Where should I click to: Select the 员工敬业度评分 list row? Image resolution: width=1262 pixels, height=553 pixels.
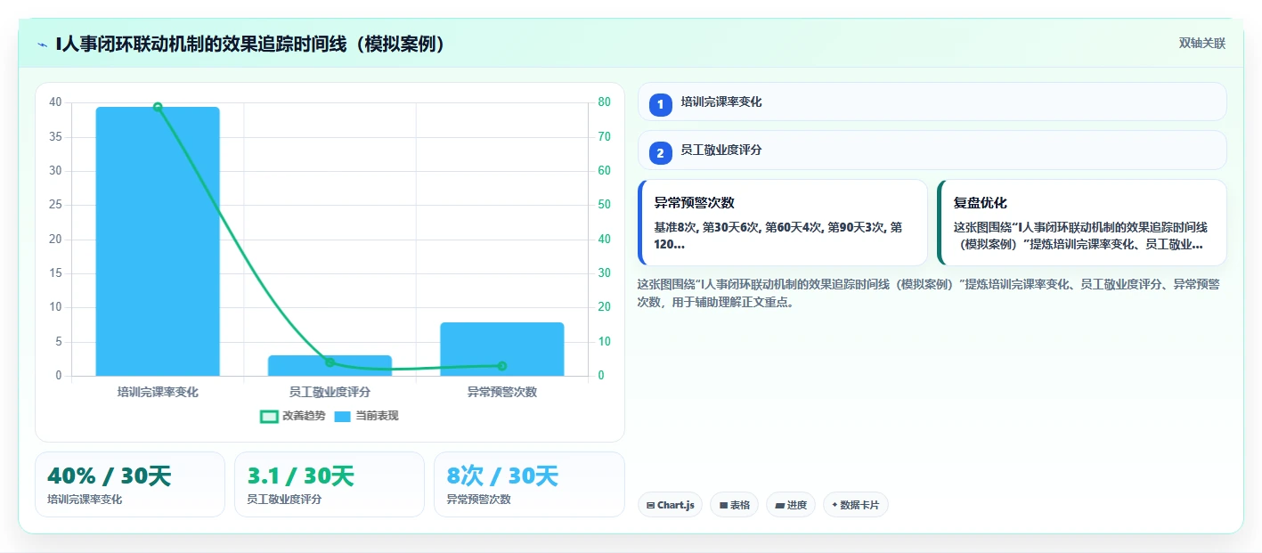click(x=932, y=150)
